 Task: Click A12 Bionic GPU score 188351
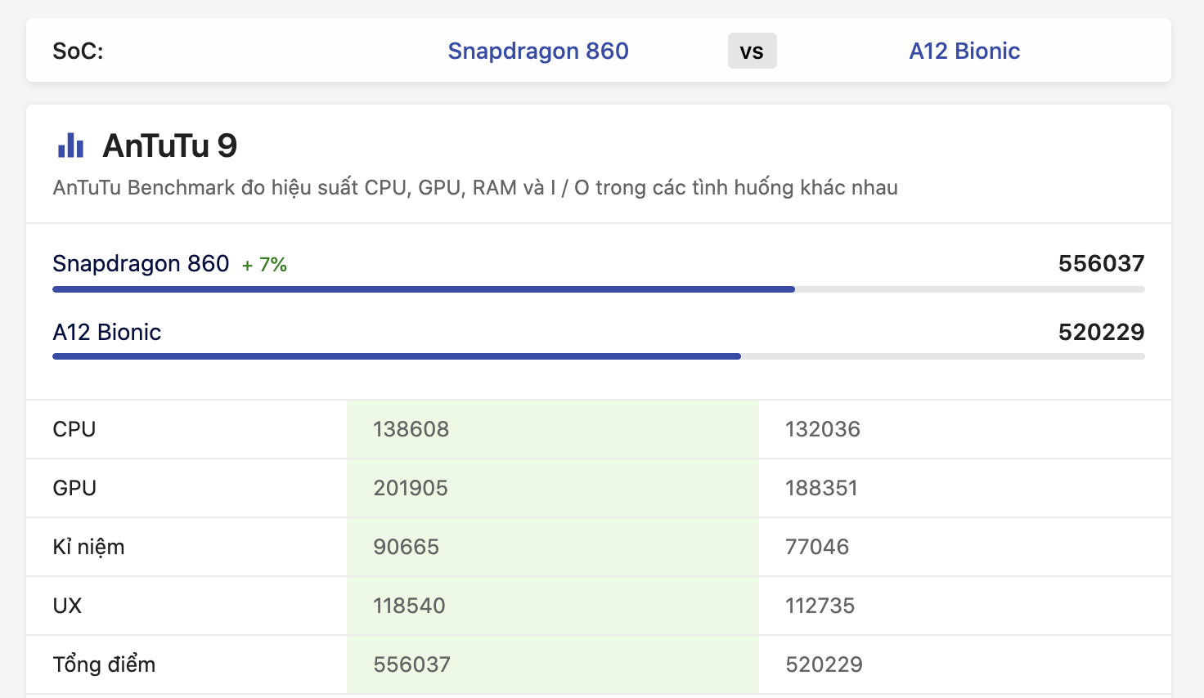[x=821, y=488]
